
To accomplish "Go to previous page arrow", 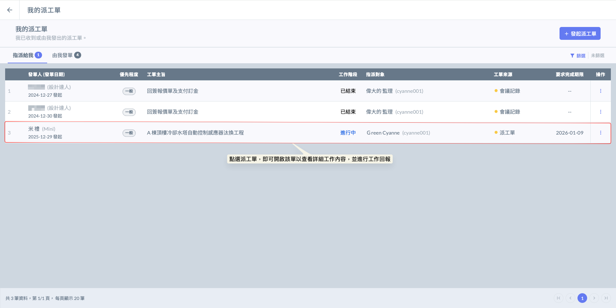I will [570, 298].
